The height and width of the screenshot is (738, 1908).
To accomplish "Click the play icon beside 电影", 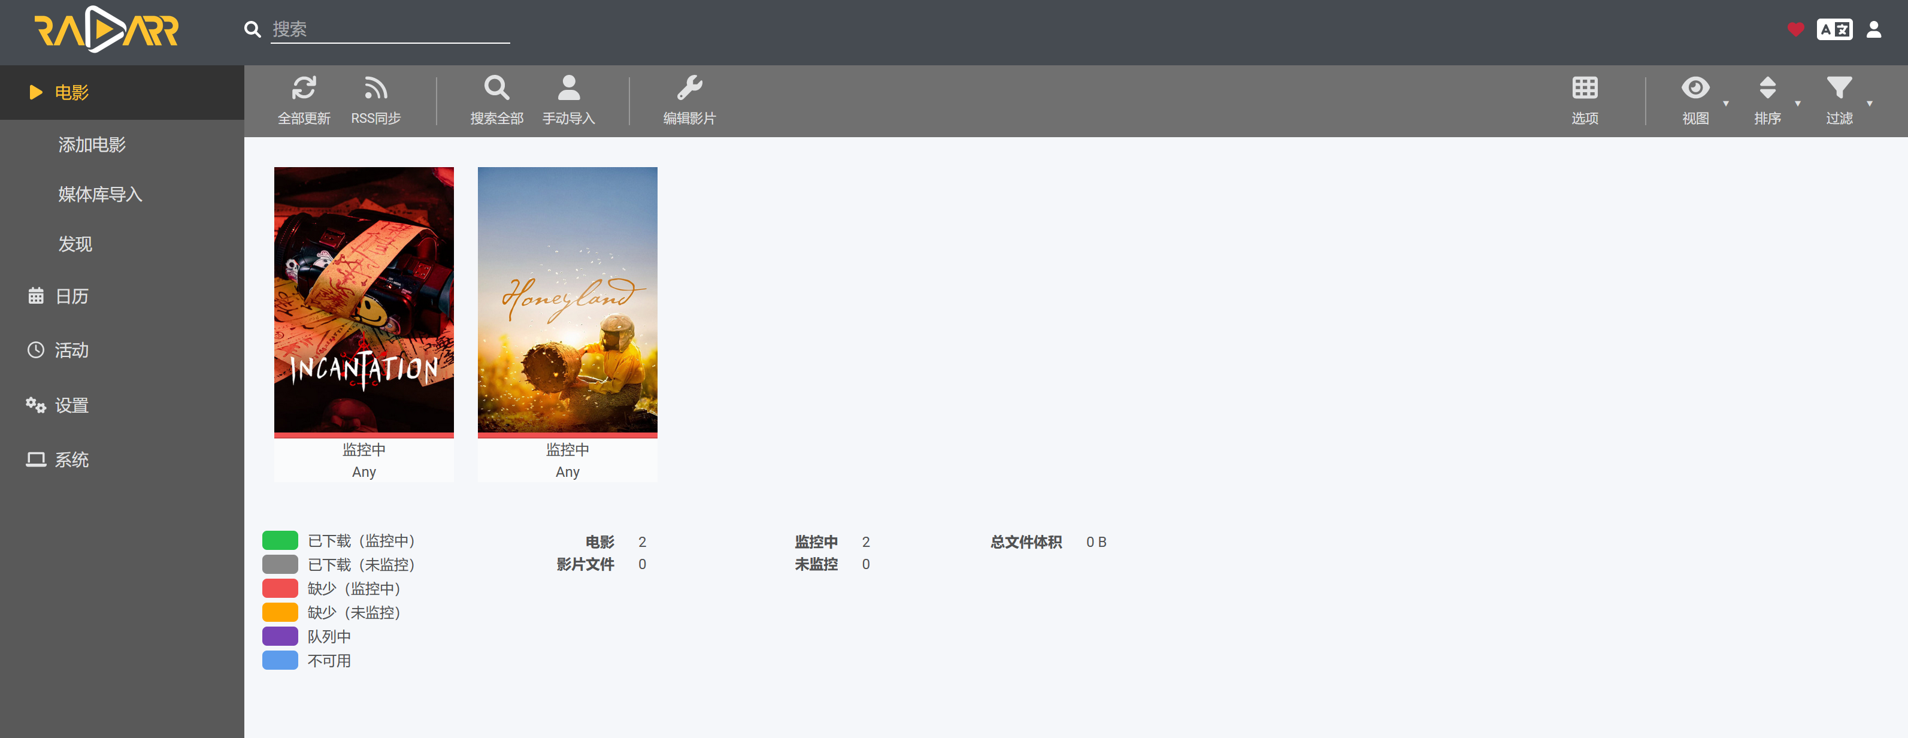I will pyautogui.click(x=35, y=93).
